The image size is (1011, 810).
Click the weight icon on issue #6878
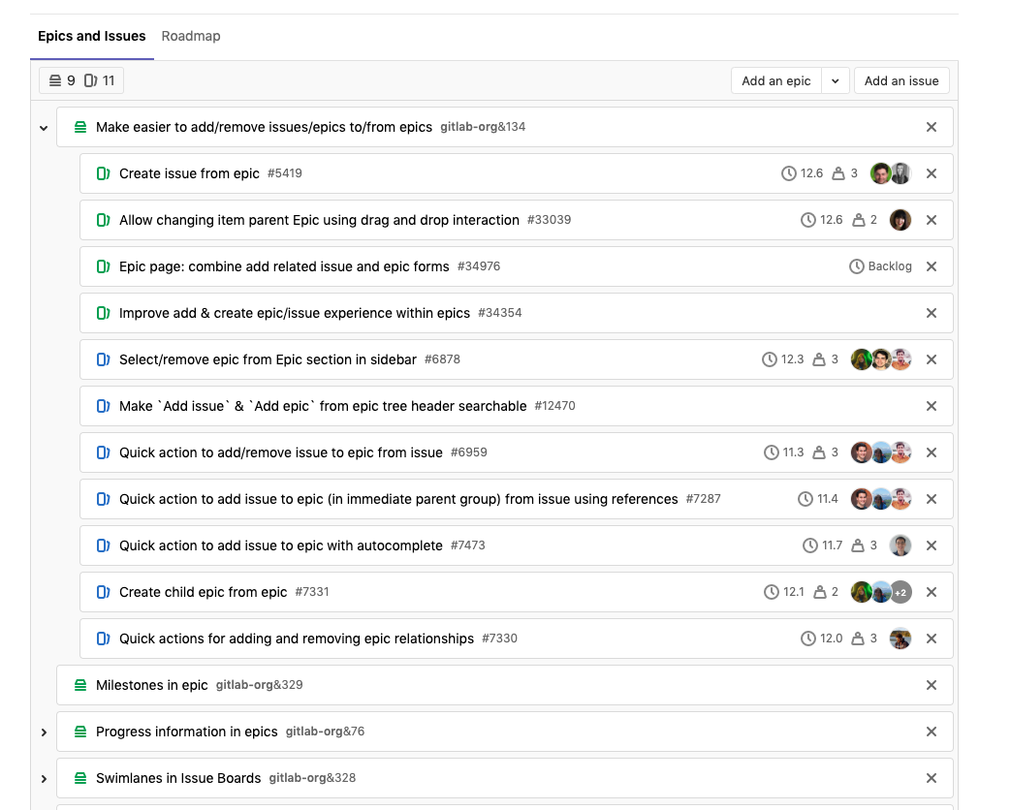[x=819, y=359]
